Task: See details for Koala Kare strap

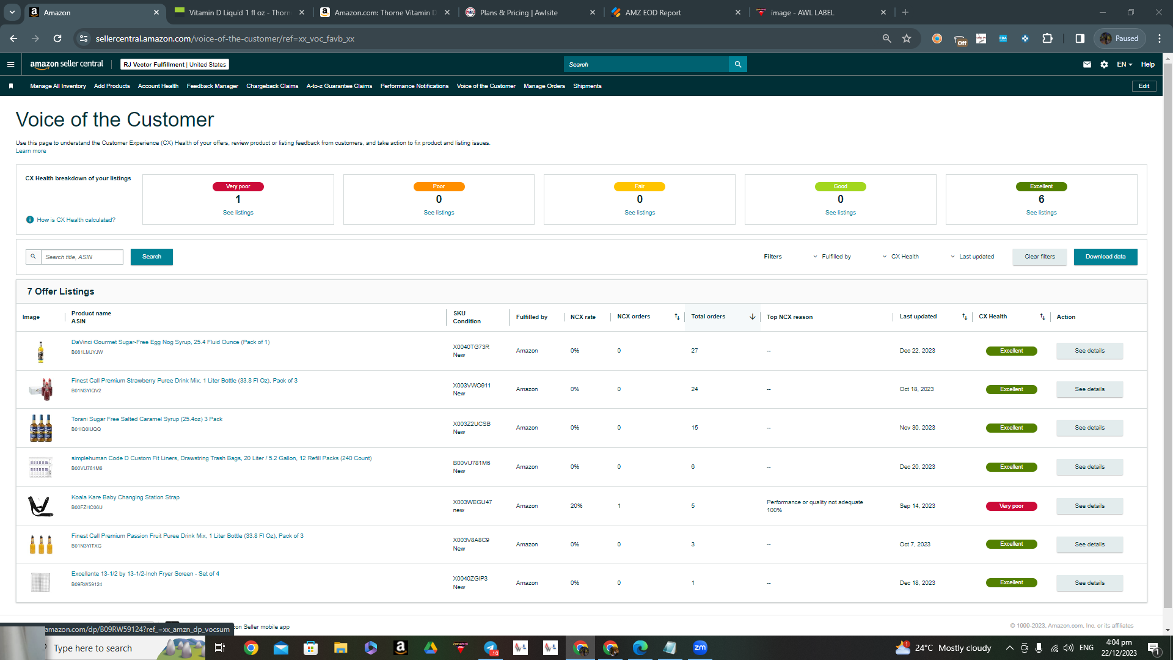Action: (x=1089, y=506)
